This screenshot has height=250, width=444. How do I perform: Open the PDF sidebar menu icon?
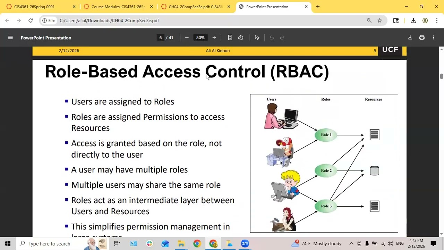[x=10, y=37]
